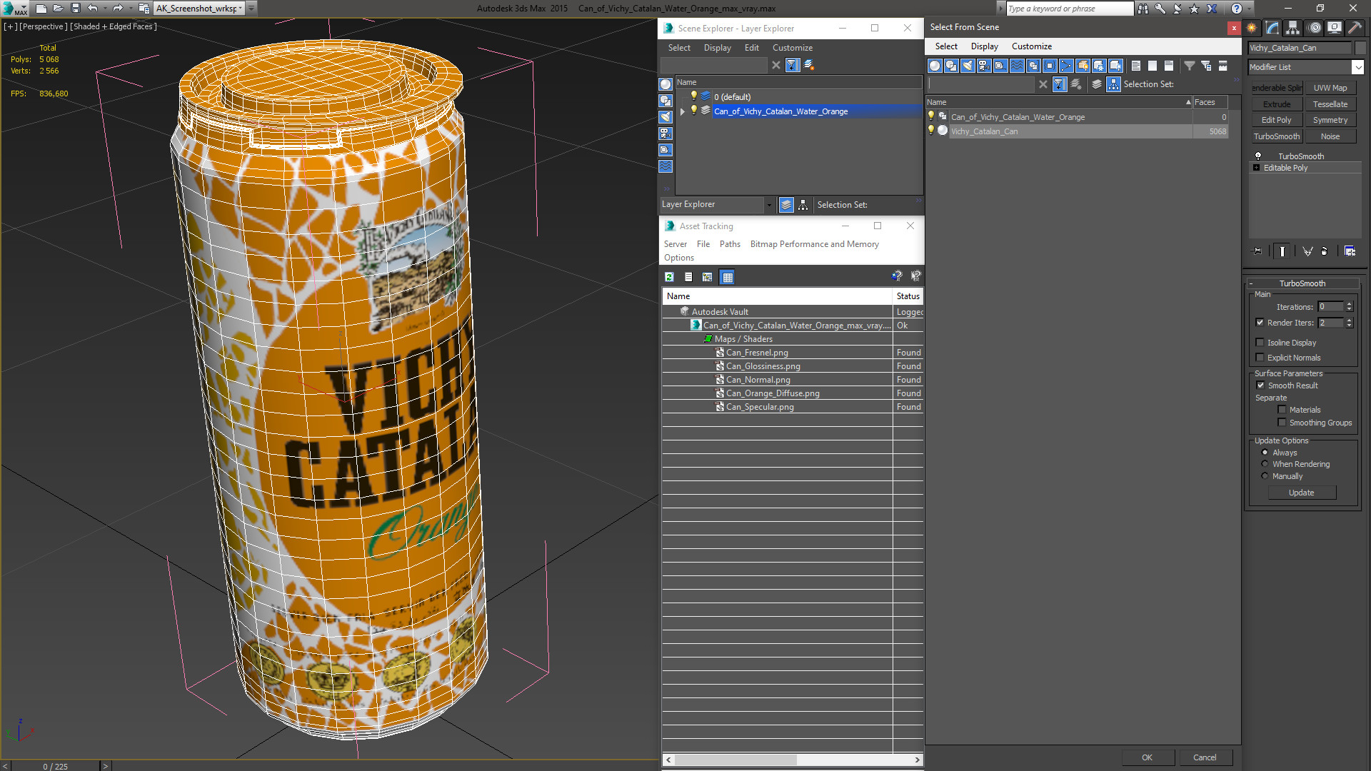1371x771 pixels.
Task: Select the Manually update option
Action: coord(1265,476)
